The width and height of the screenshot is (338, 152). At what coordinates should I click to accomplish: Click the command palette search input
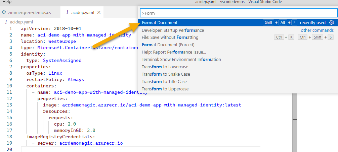pos(239,13)
